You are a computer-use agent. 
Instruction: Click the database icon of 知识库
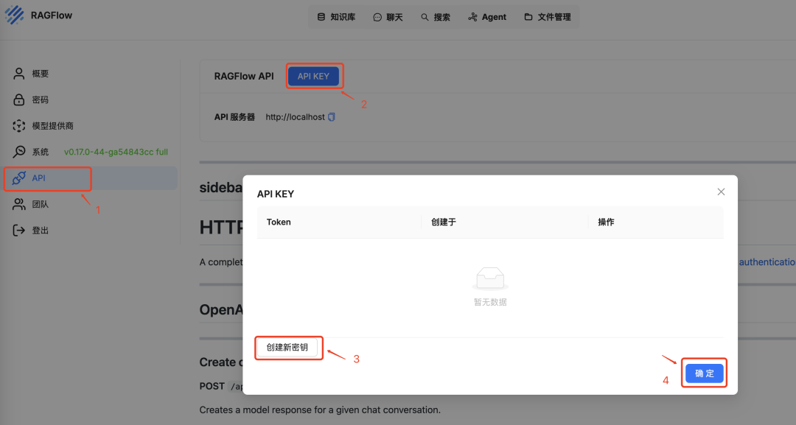point(321,17)
